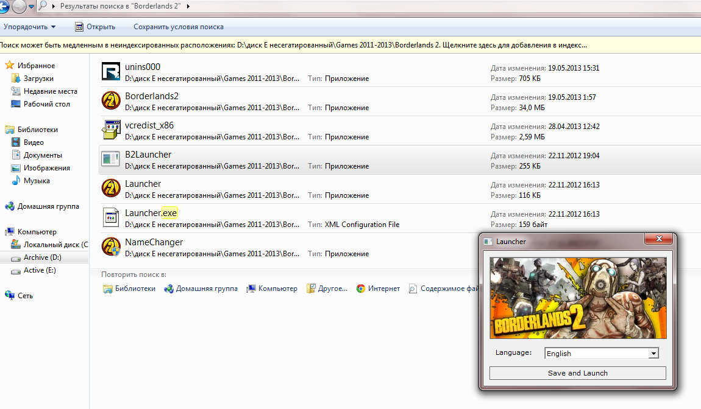Click the XML Configuration File type text

pyautogui.click(x=362, y=225)
